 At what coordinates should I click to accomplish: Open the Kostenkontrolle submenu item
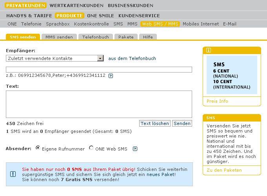point(91,24)
